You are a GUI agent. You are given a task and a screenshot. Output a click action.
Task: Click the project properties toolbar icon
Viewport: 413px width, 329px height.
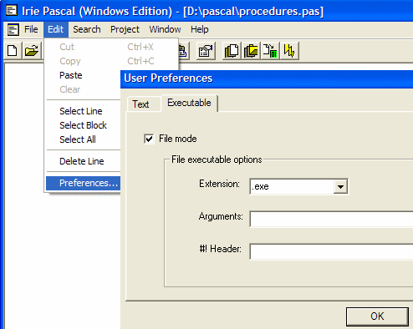click(206, 51)
